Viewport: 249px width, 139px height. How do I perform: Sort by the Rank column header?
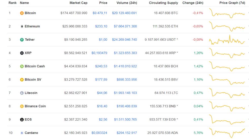pyautogui.click(x=12, y=3)
